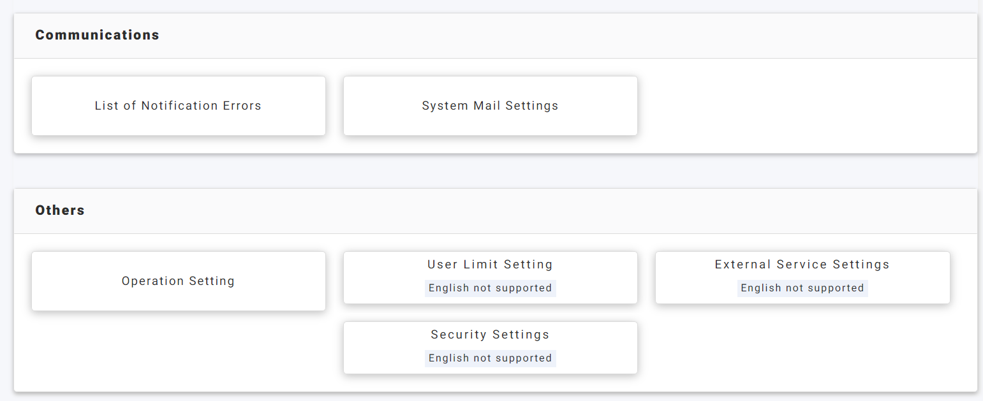Open the User Limit Setting card
This screenshot has height=401, width=983.
[490, 277]
